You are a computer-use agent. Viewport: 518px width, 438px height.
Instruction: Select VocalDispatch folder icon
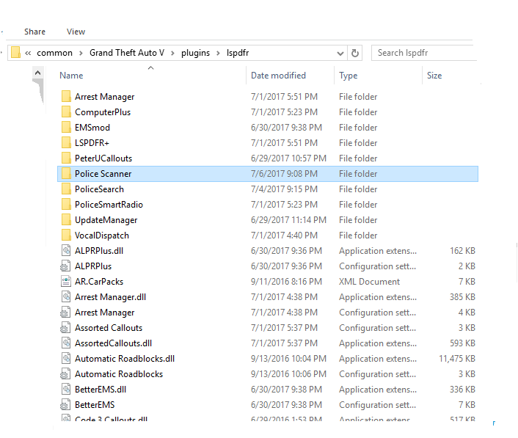pyautogui.click(x=66, y=236)
